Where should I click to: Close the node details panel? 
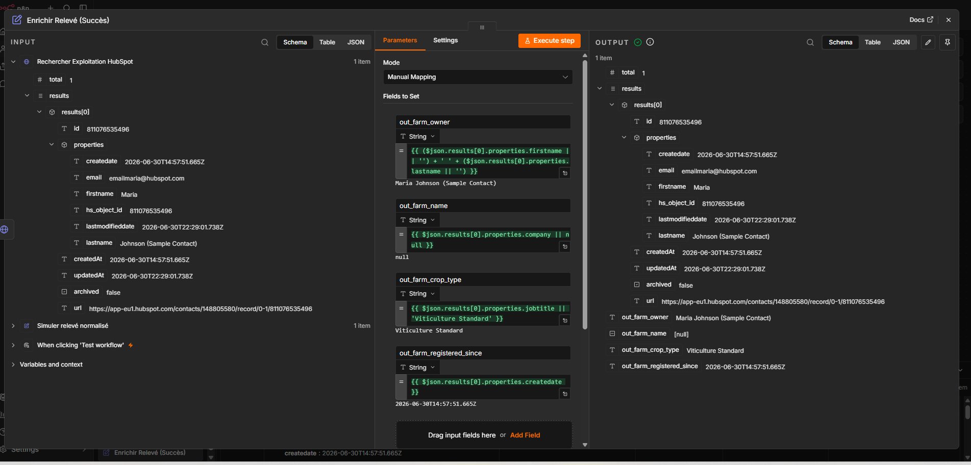[x=949, y=20]
